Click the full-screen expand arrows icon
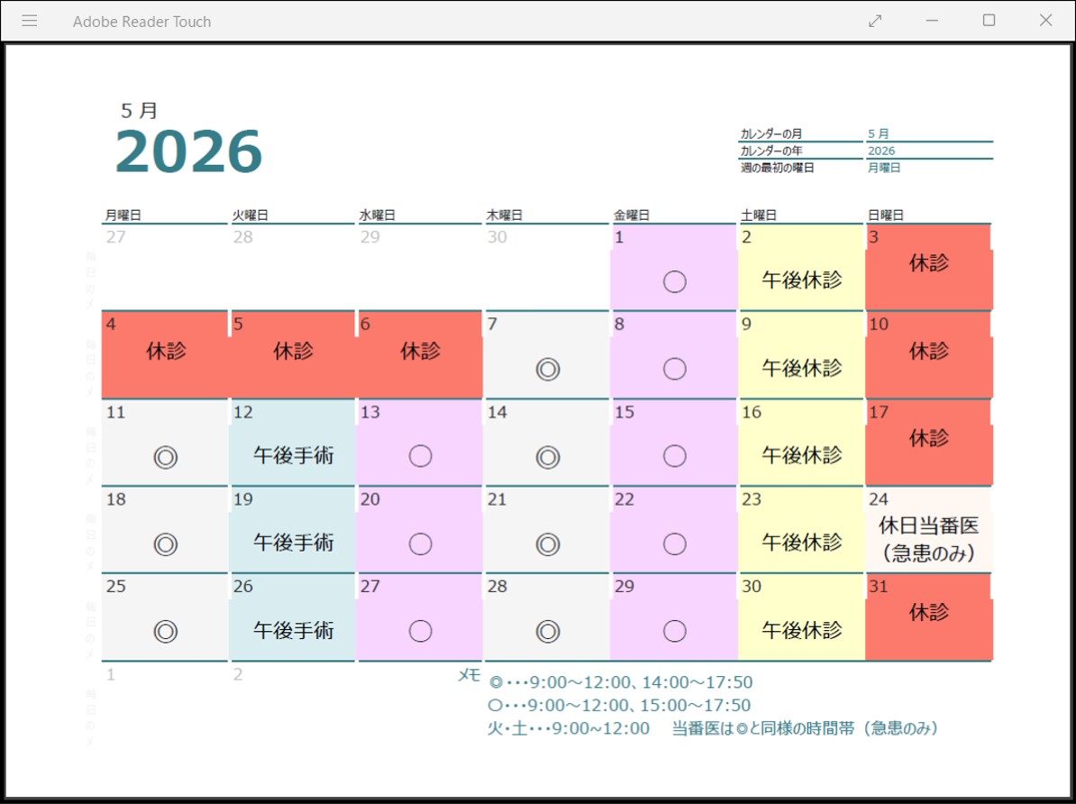This screenshot has width=1076, height=804. pos(875,21)
